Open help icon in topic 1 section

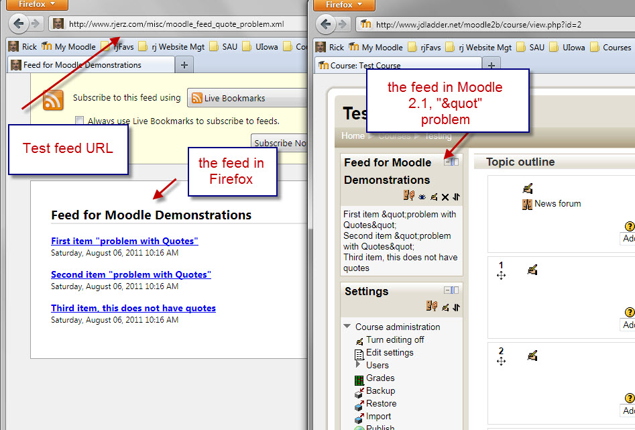630,312
